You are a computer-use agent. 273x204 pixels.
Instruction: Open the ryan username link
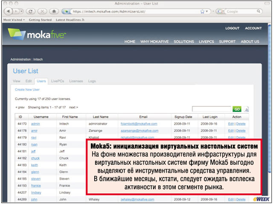[34, 144]
